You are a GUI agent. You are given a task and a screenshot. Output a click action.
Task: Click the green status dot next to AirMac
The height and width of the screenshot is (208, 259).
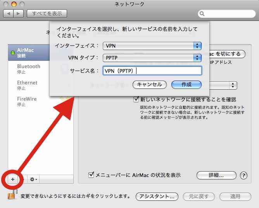[x=12, y=53]
